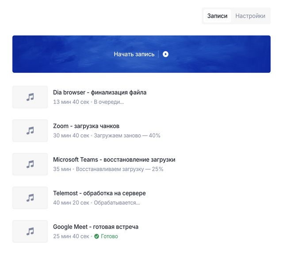Screen dimensions: 283x265
Task: Click the '30 мин 40 сек' duration
Action: tap(71, 136)
